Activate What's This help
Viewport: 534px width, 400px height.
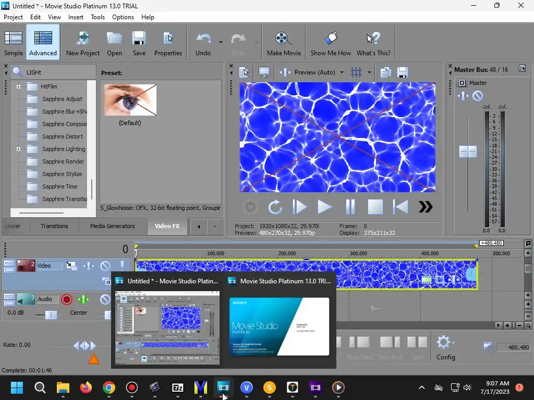(373, 43)
